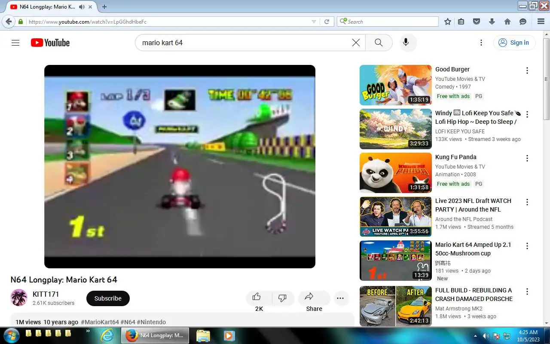Click the address bar URL
The image size is (550, 344).
point(88,22)
